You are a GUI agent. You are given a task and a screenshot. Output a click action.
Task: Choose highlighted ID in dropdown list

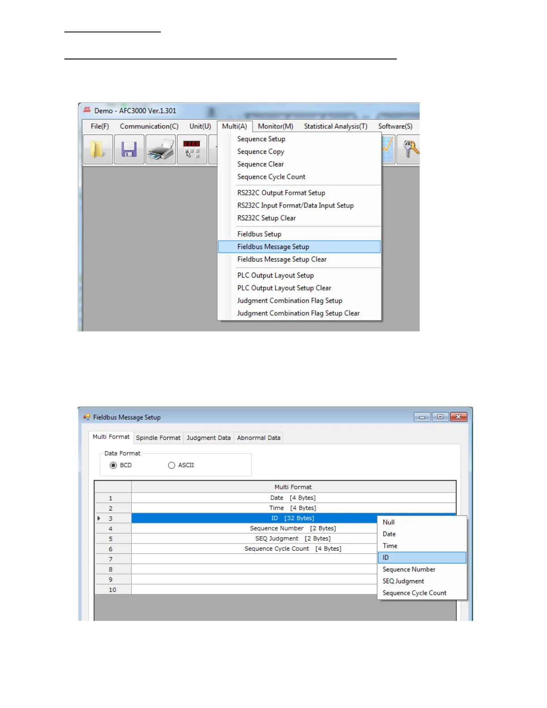pos(422,557)
